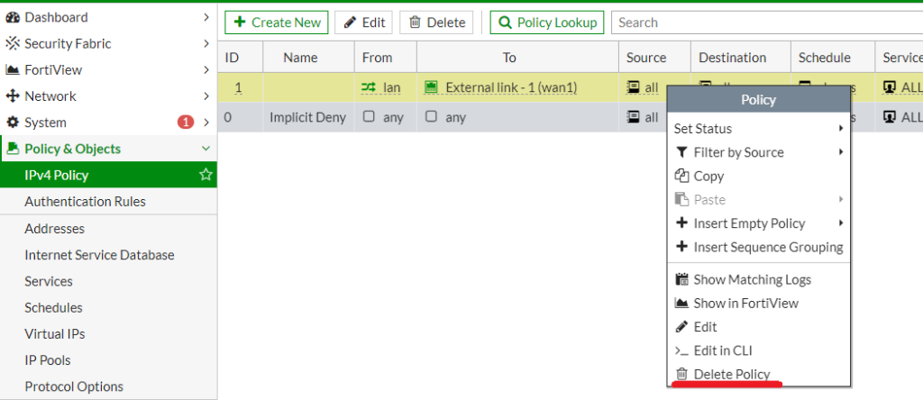
Task: Open the Set Status submenu arrow
Action: coord(841,128)
